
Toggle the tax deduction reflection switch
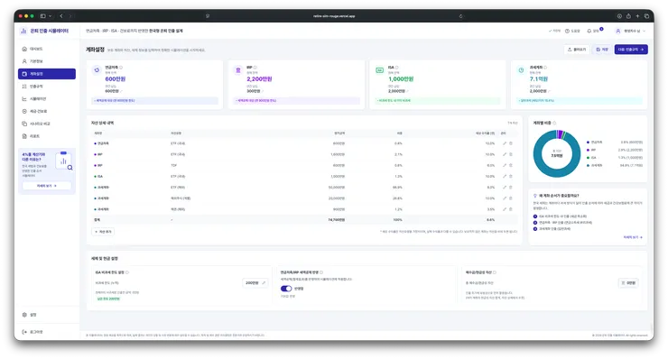pos(286,289)
